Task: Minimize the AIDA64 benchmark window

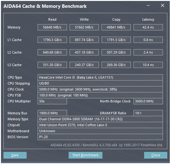Action: [x=148, y=6]
